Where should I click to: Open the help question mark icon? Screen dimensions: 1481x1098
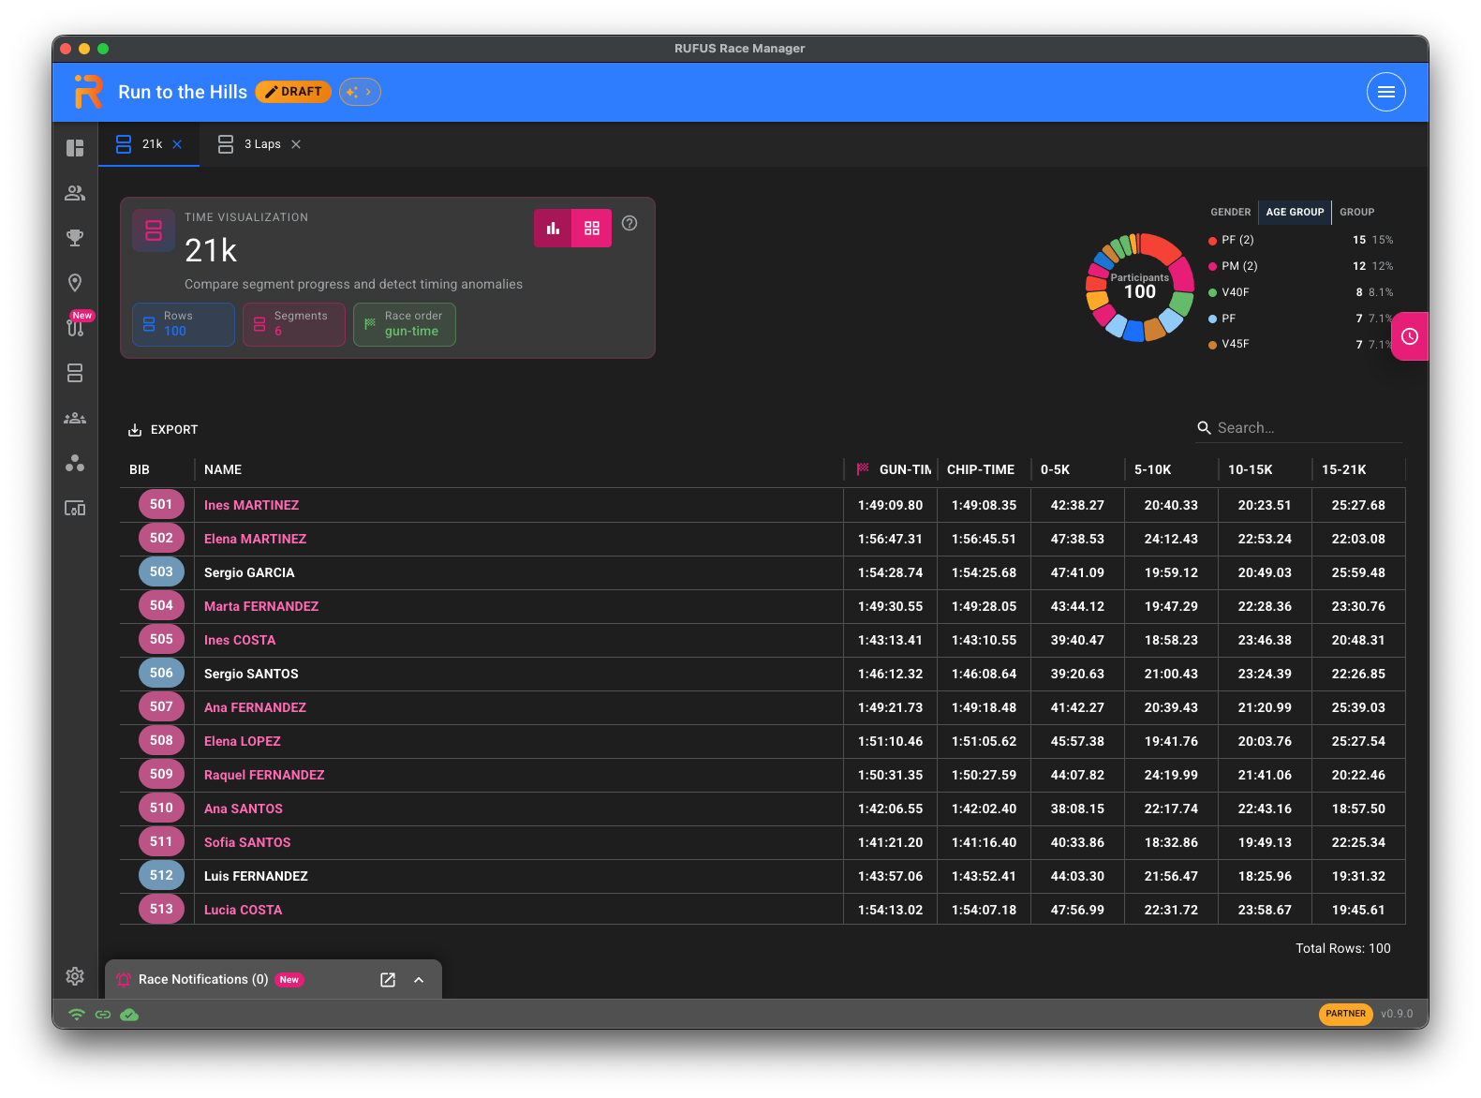click(x=629, y=223)
